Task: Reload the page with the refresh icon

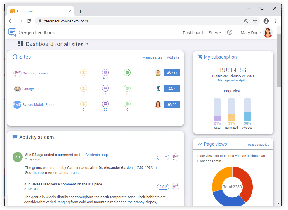Action: [x=29, y=21]
